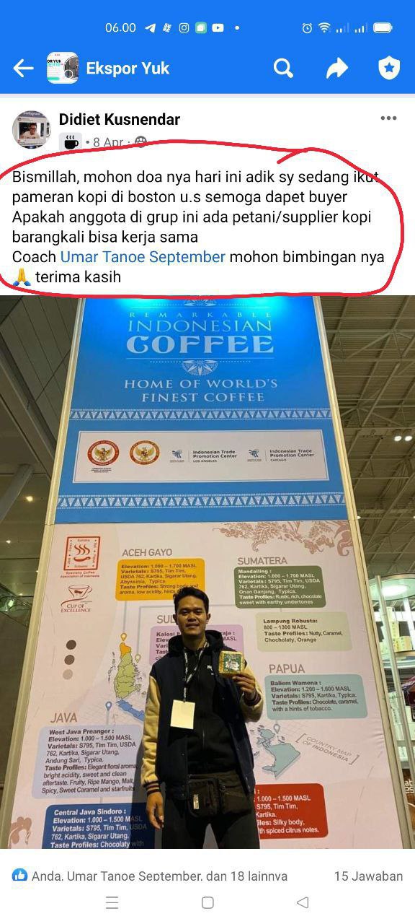Tap the Telegram notification icon in status bar

151,28
